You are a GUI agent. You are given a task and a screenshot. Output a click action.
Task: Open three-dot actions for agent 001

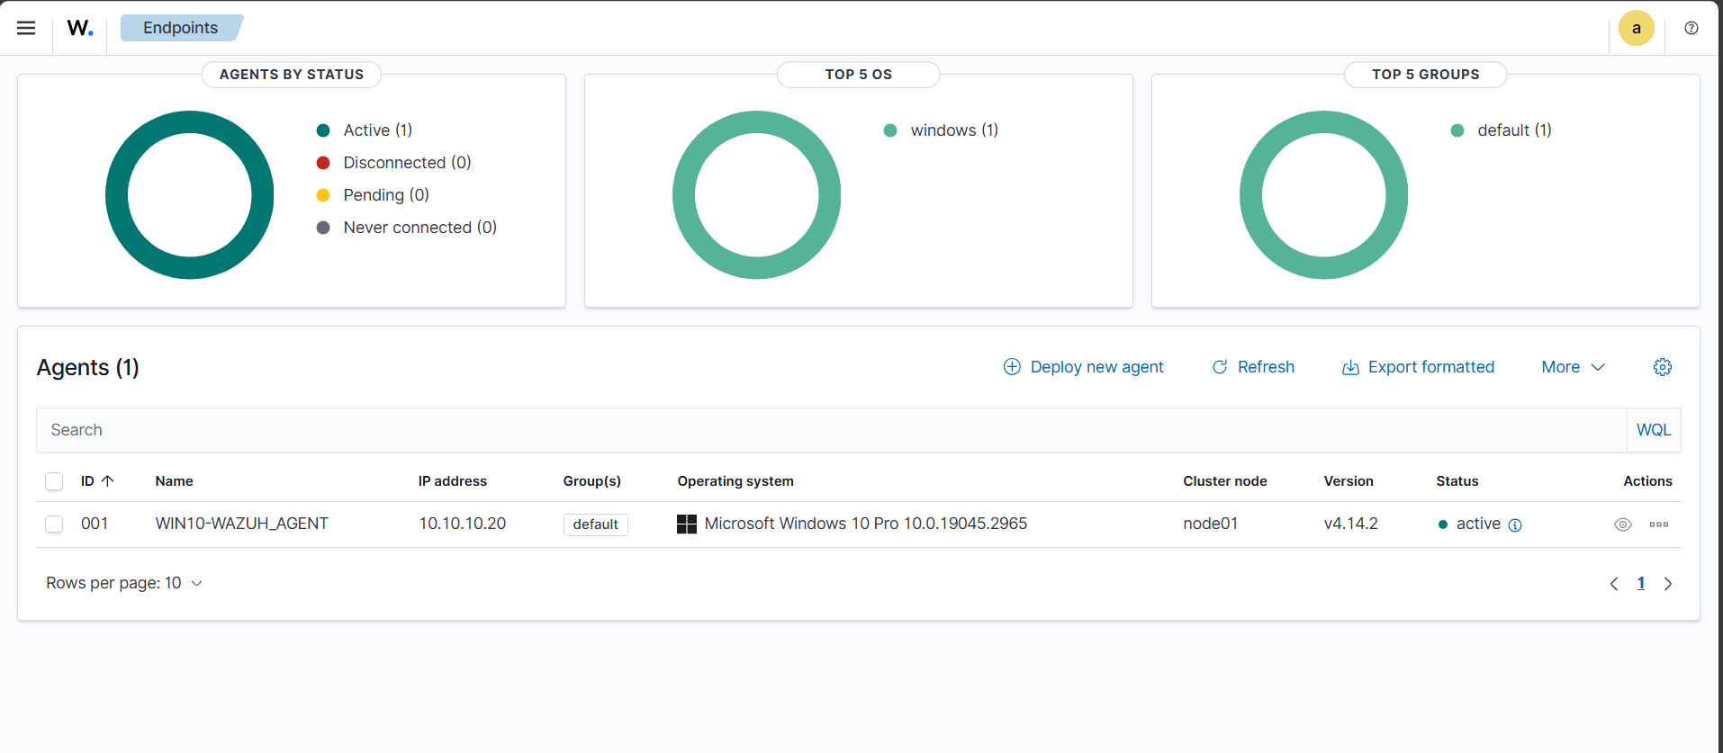pos(1658,524)
